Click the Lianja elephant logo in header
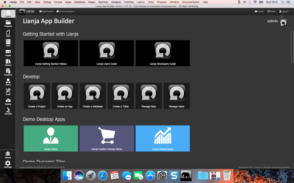 [22, 11]
